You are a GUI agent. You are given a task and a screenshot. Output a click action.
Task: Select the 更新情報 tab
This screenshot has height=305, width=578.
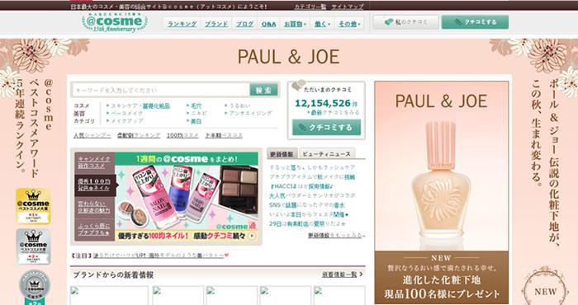pyautogui.click(x=282, y=154)
